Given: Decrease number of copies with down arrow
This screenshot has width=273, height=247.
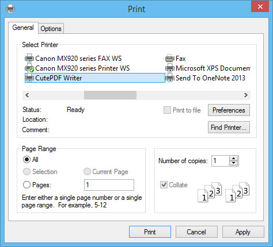Looking at the screenshot, I should point(233,163).
